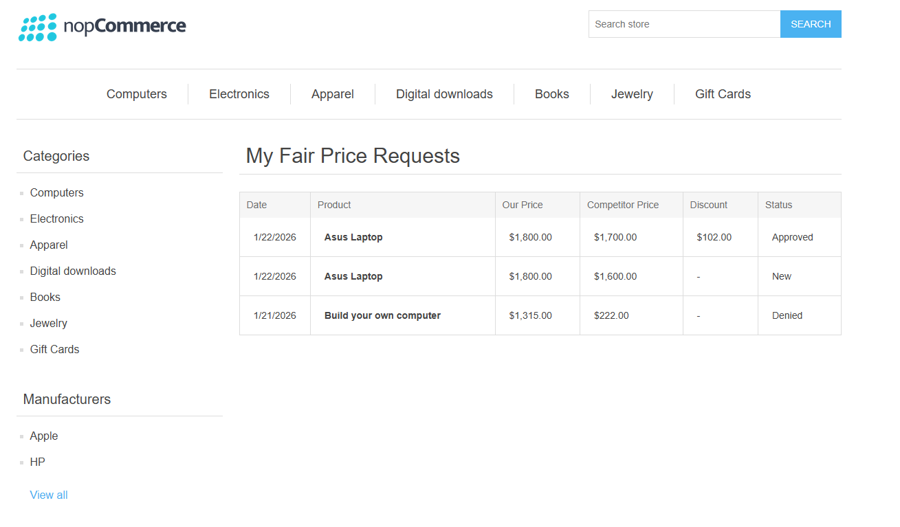Open the Electronics top menu
This screenshot has width=900, height=527.
(239, 94)
